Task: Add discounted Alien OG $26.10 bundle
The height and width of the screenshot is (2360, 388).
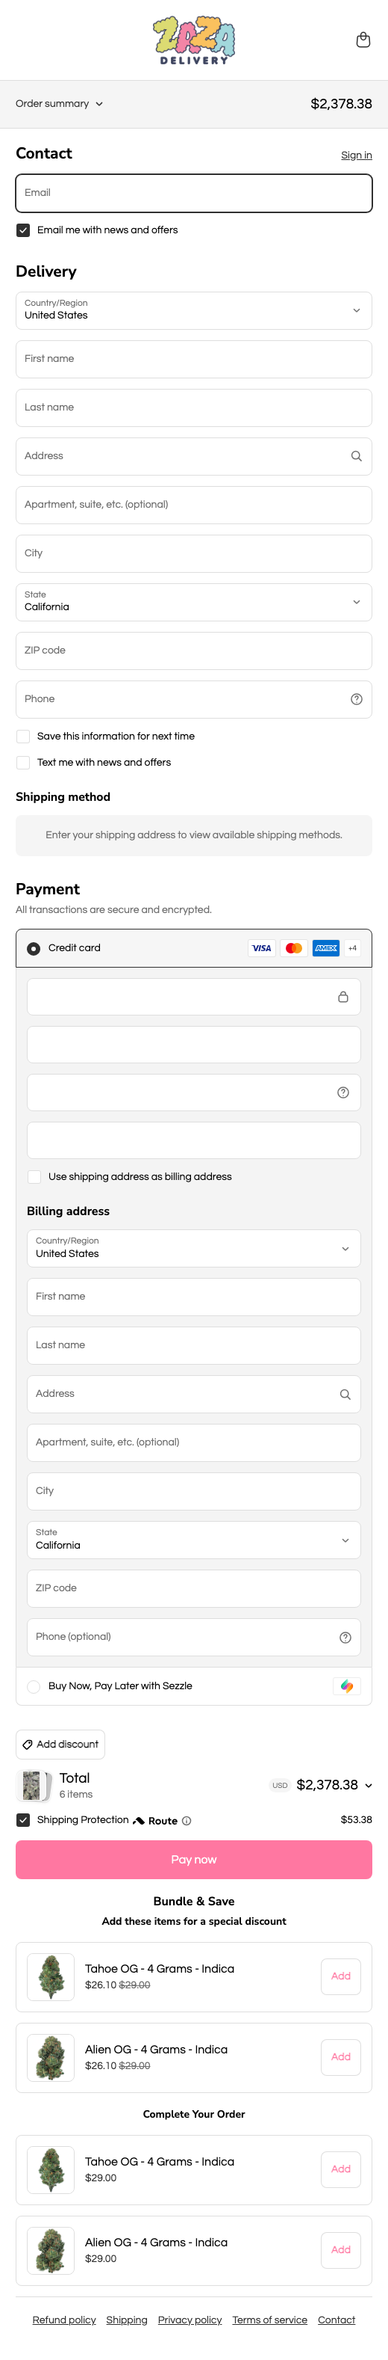Action: click(340, 2056)
